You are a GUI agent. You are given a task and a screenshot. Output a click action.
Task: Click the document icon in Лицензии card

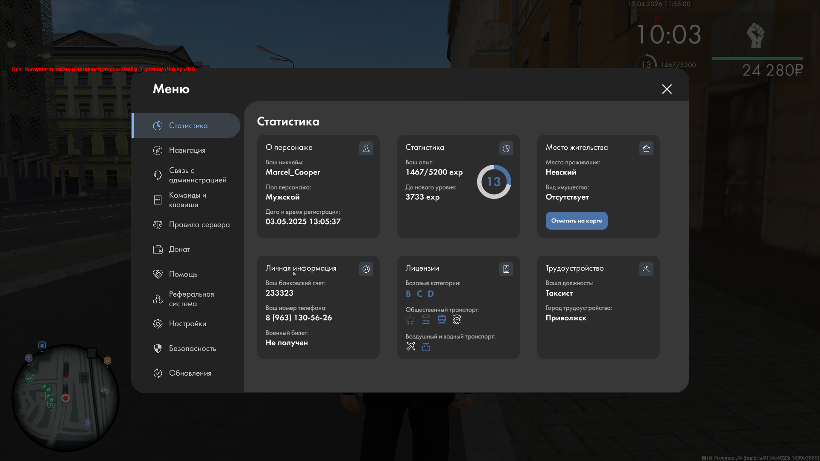pyautogui.click(x=506, y=269)
